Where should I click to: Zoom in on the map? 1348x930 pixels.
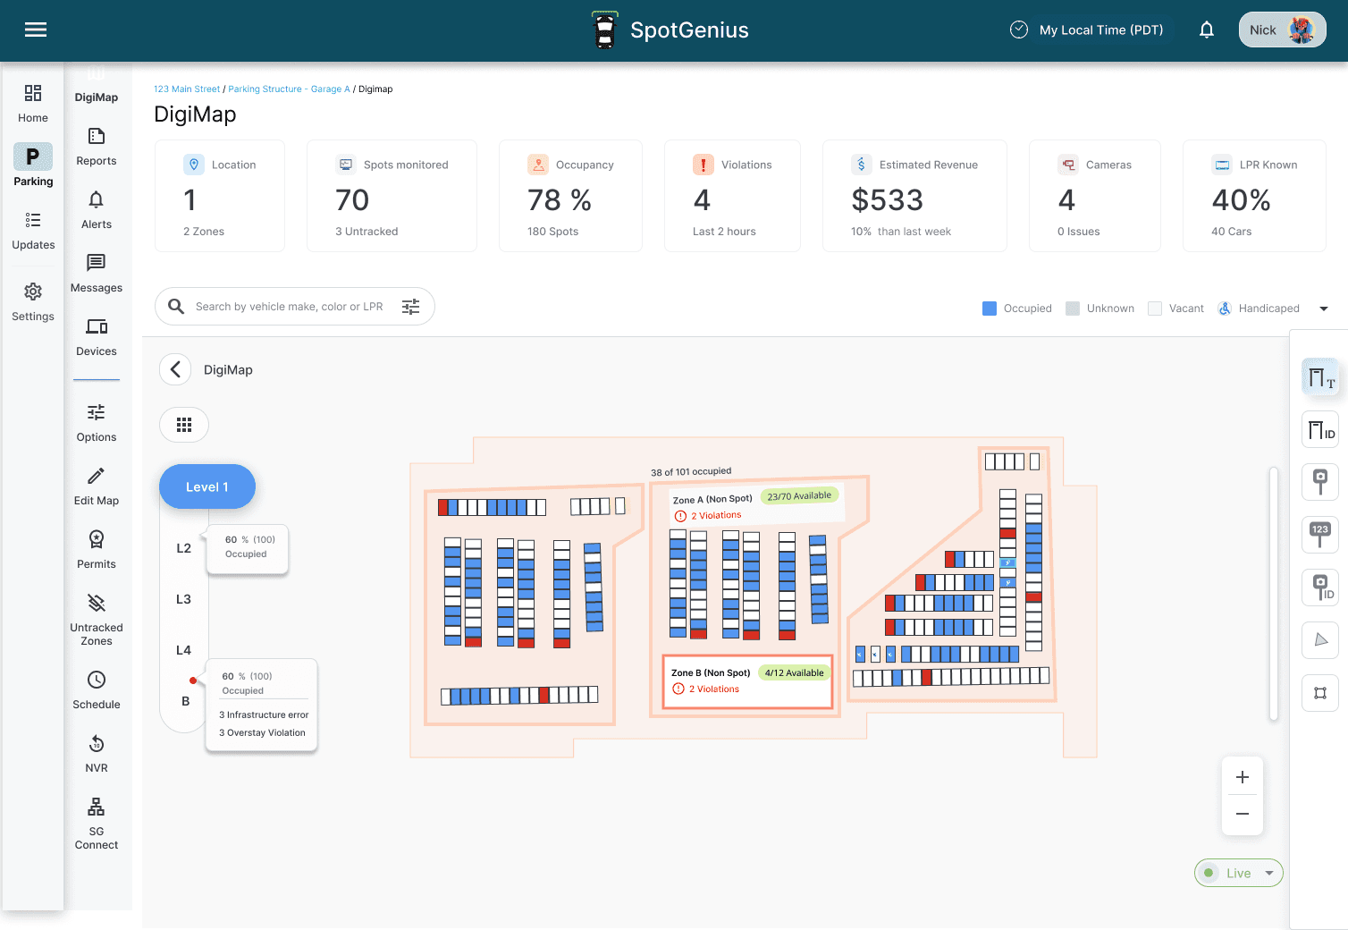coord(1243,777)
